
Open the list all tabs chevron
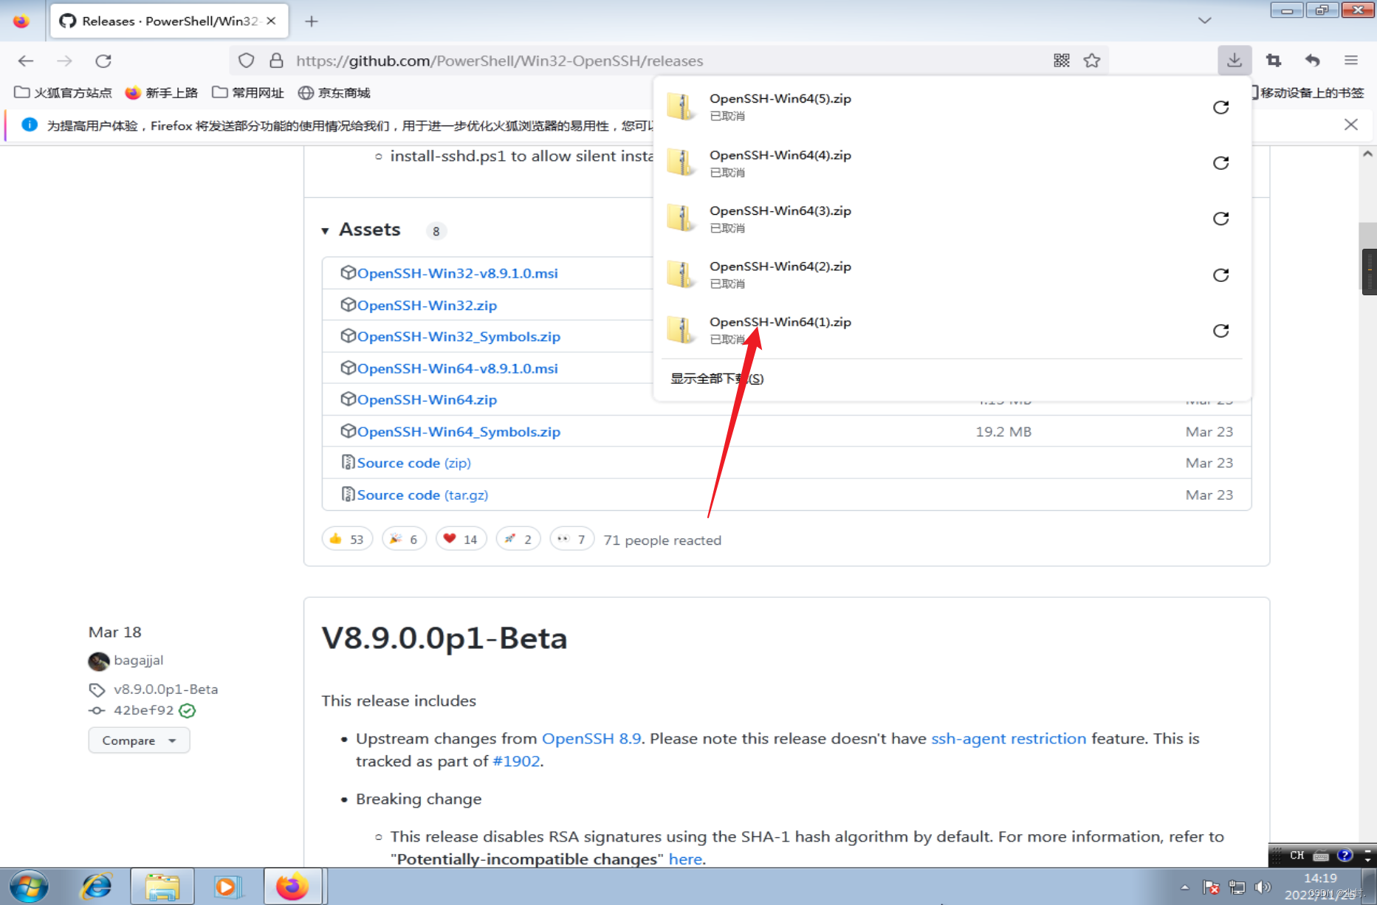[x=1205, y=21]
